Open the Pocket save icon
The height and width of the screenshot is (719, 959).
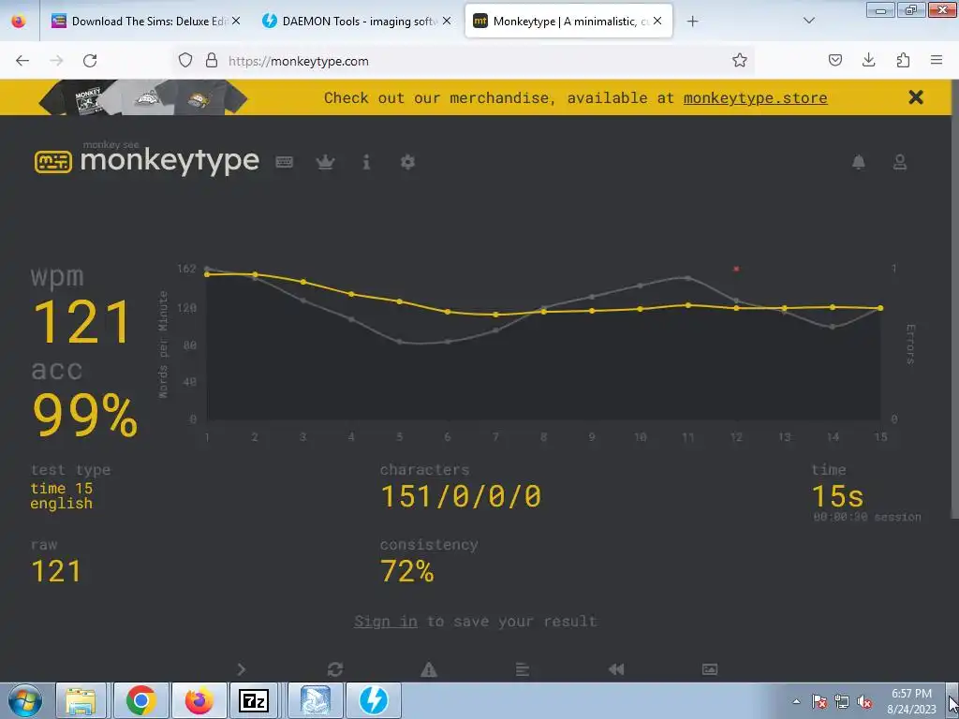[x=834, y=60]
